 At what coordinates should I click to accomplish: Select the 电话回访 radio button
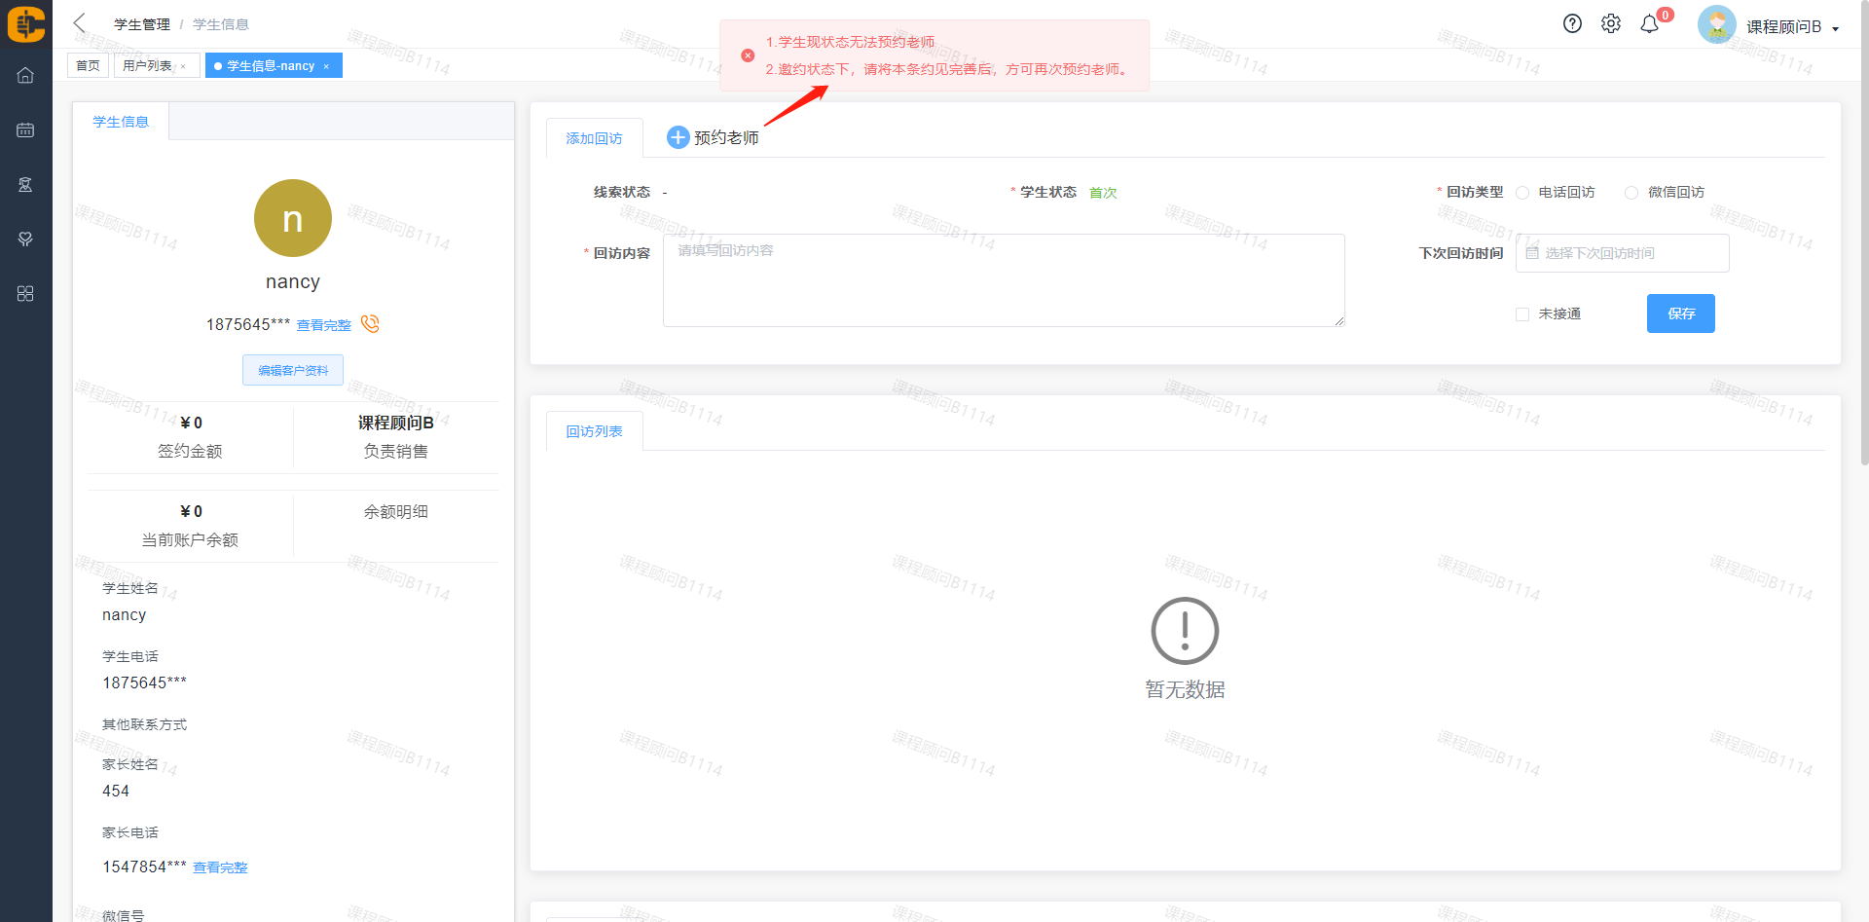(1522, 193)
